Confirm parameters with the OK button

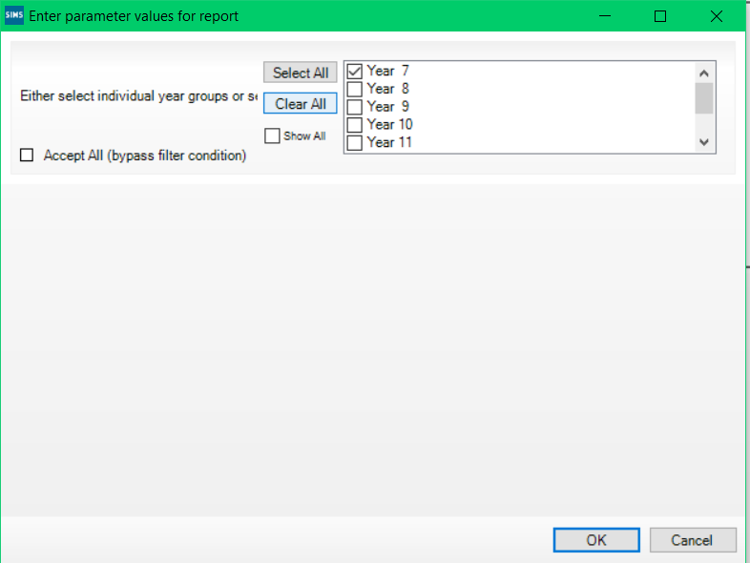(595, 540)
